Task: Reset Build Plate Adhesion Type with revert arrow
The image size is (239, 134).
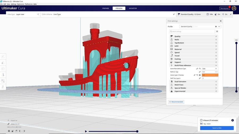Action: pos(200,69)
